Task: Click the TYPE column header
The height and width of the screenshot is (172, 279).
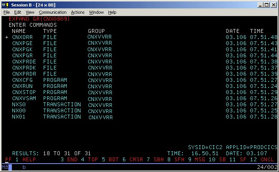Action: tap(50, 31)
